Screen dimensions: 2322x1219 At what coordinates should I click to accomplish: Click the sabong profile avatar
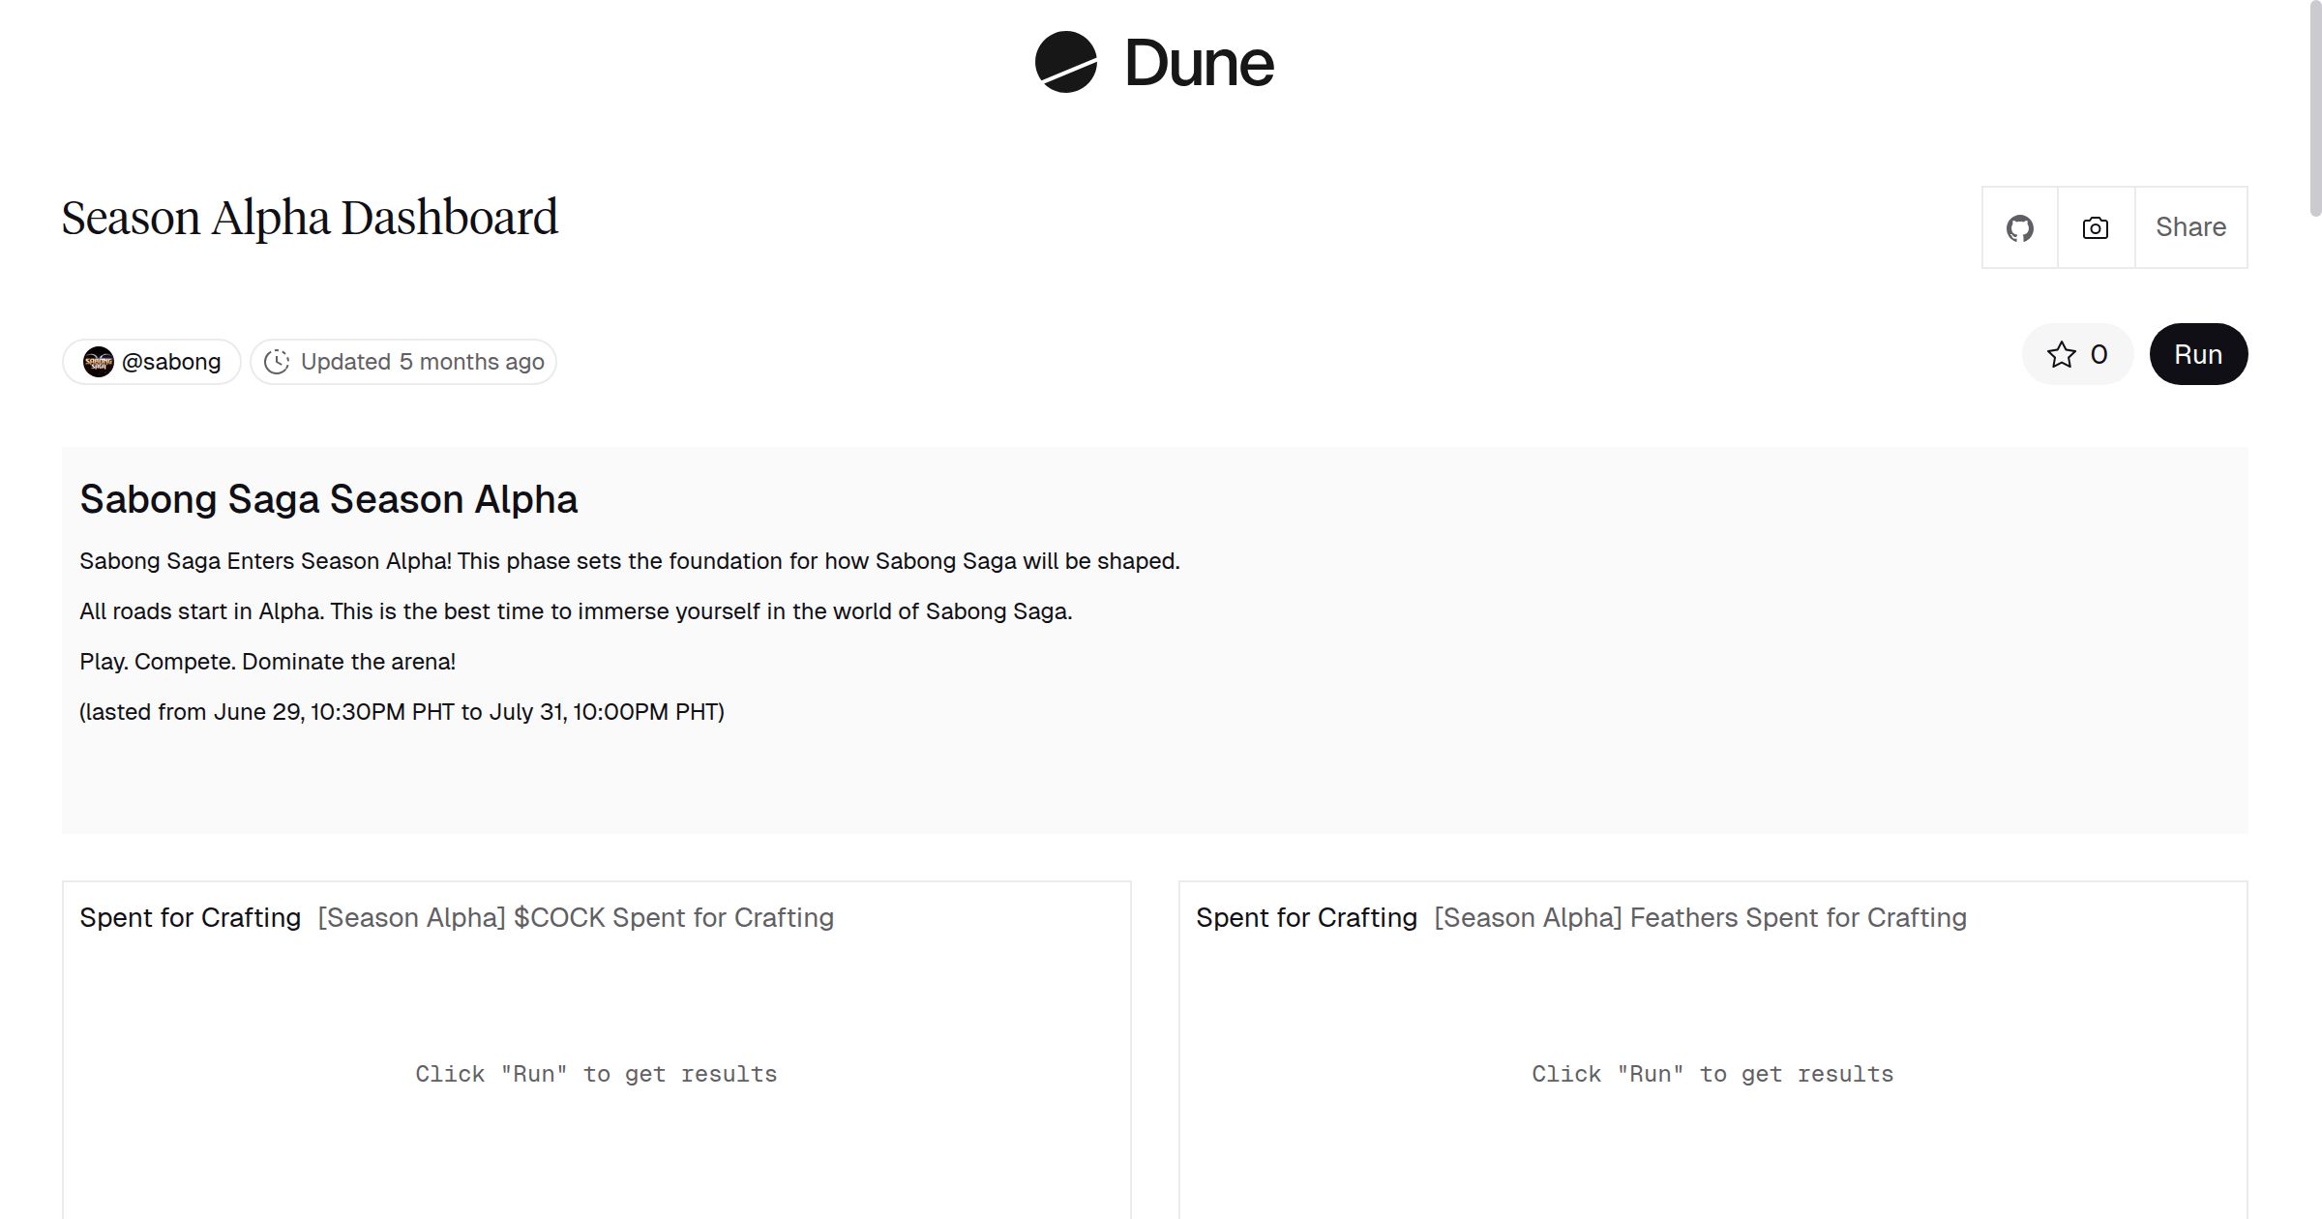99,362
